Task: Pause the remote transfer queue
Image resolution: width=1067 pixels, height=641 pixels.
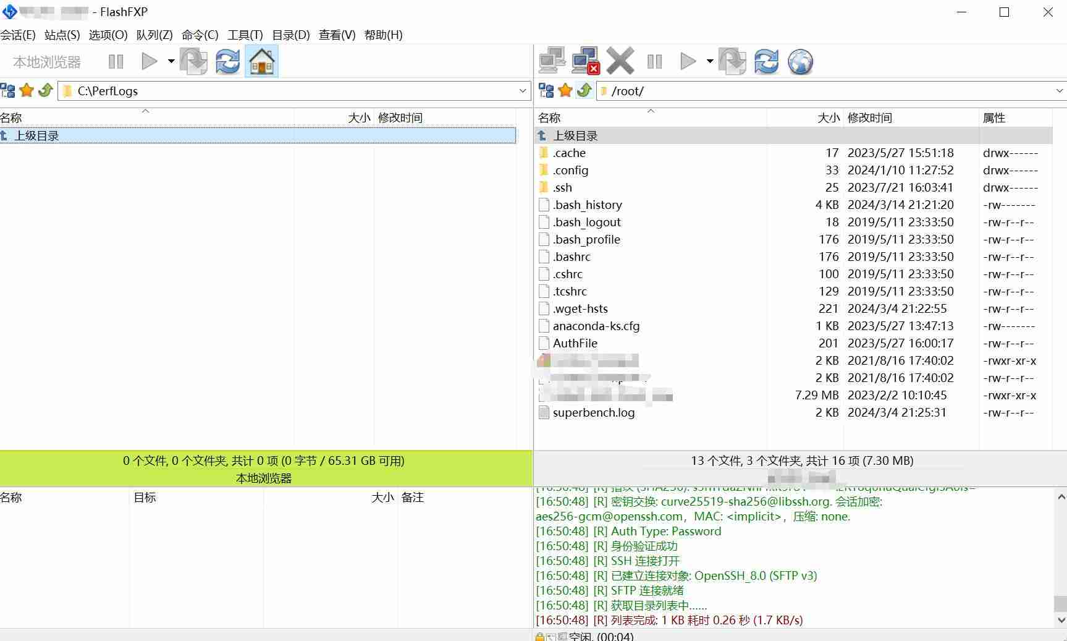Action: pyautogui.click(x=654, y=61)
